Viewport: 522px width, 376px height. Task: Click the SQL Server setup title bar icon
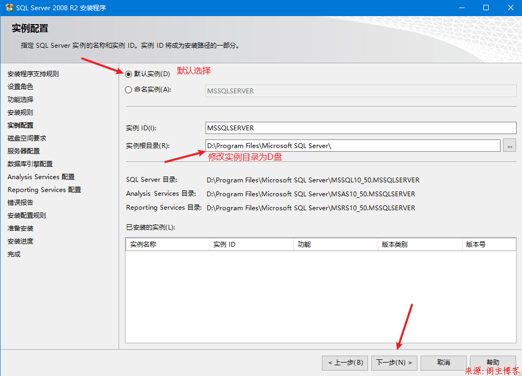click(9, 8)
